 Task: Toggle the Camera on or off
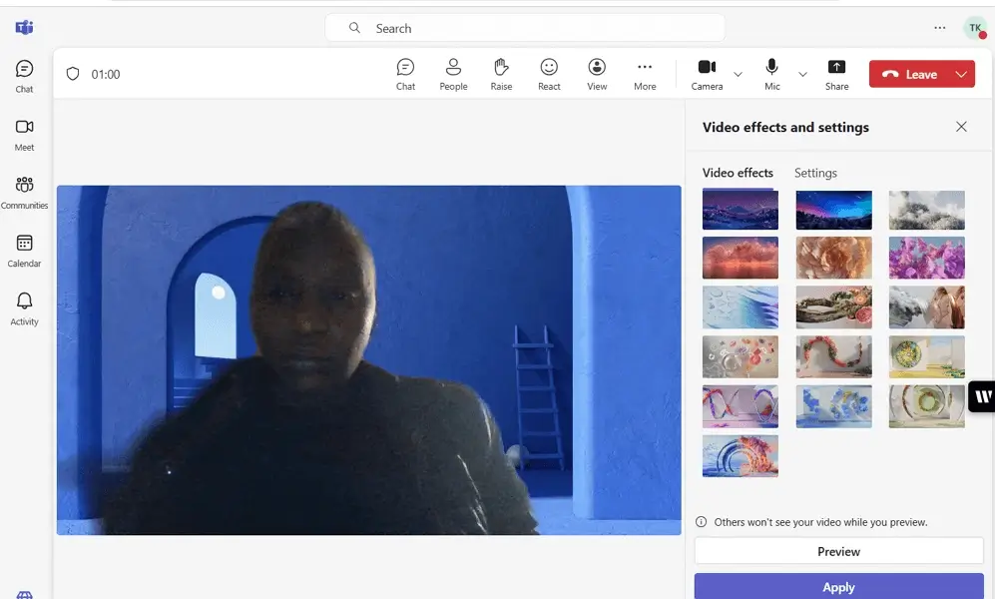click(x=707, y=74)
